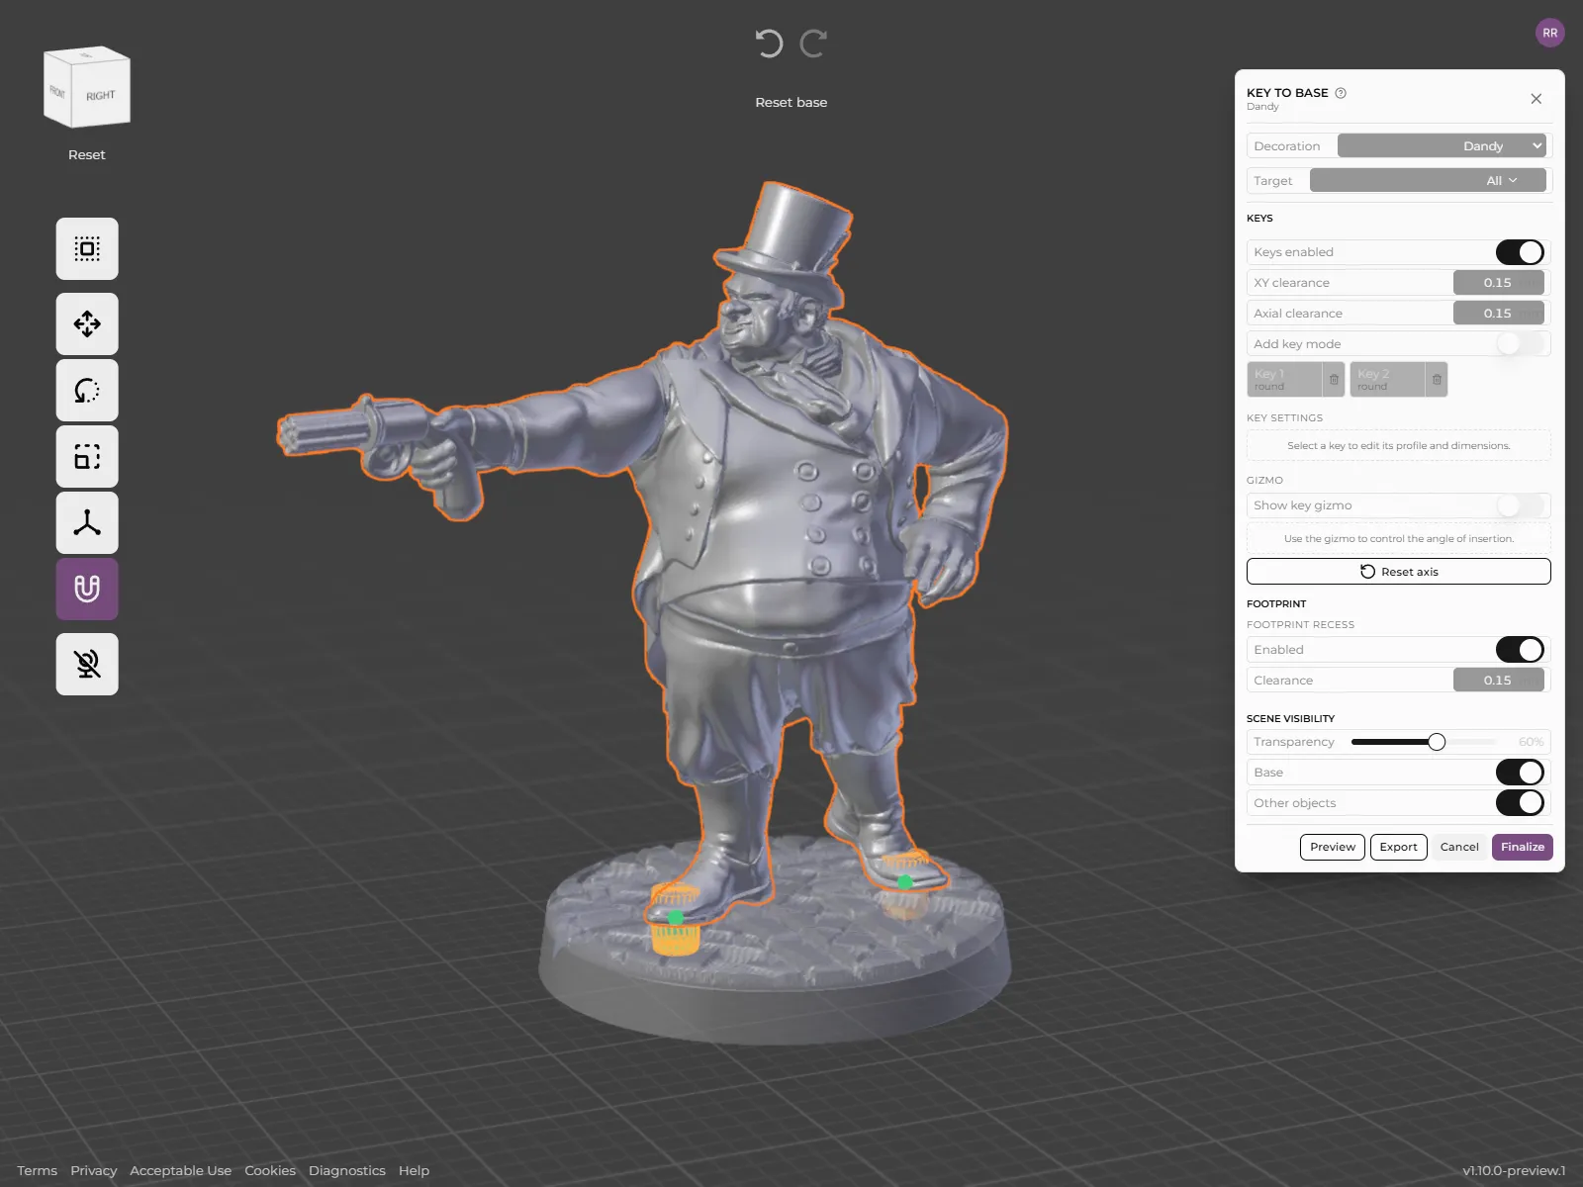Click the version v1.10.0-preview.1 text

coord(1514,1170)
